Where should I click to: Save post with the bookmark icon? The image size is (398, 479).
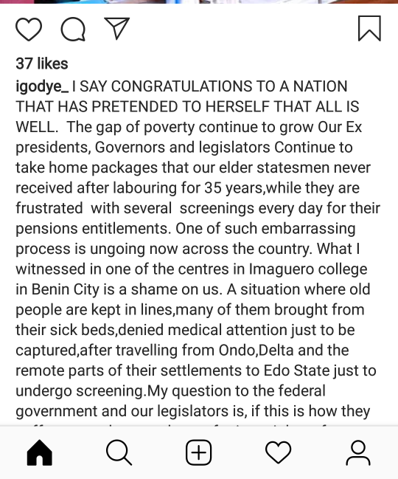pos(369,28)
